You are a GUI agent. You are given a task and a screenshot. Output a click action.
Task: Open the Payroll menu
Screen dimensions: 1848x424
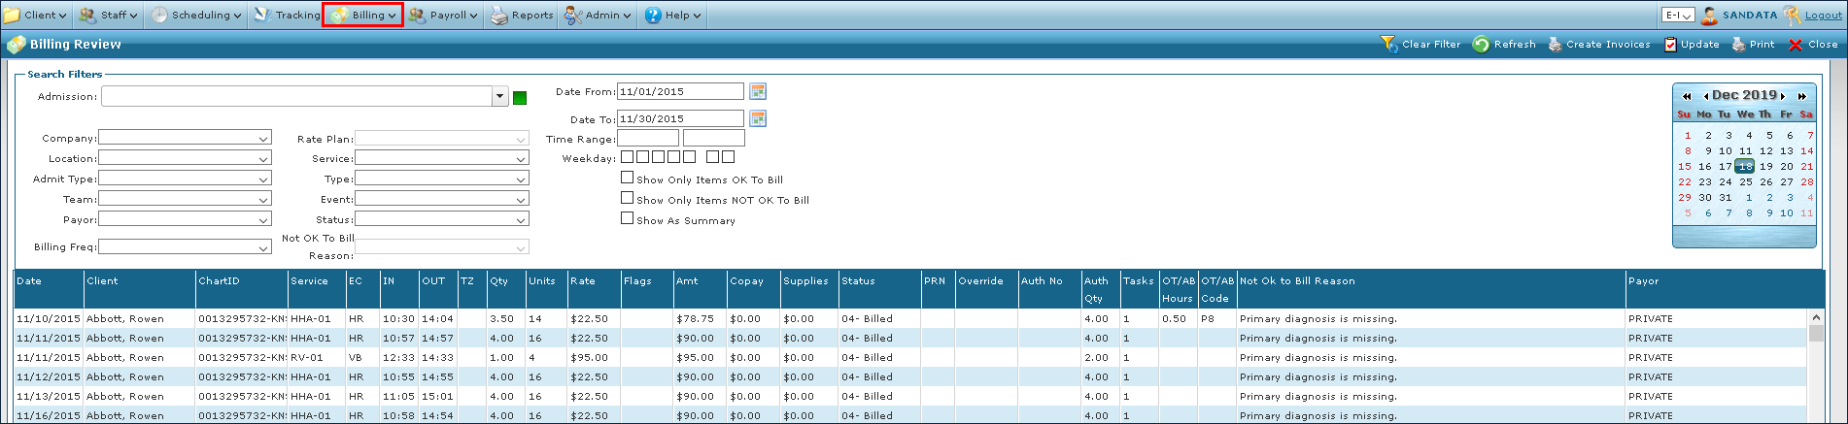443,16
